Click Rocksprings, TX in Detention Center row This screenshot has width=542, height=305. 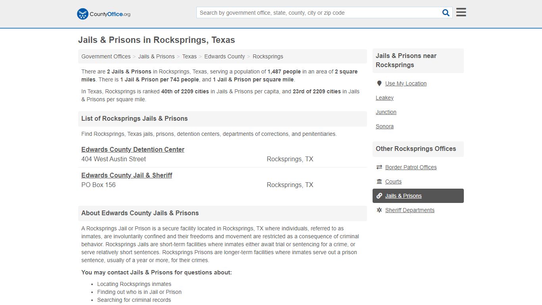tap(290, 159)
